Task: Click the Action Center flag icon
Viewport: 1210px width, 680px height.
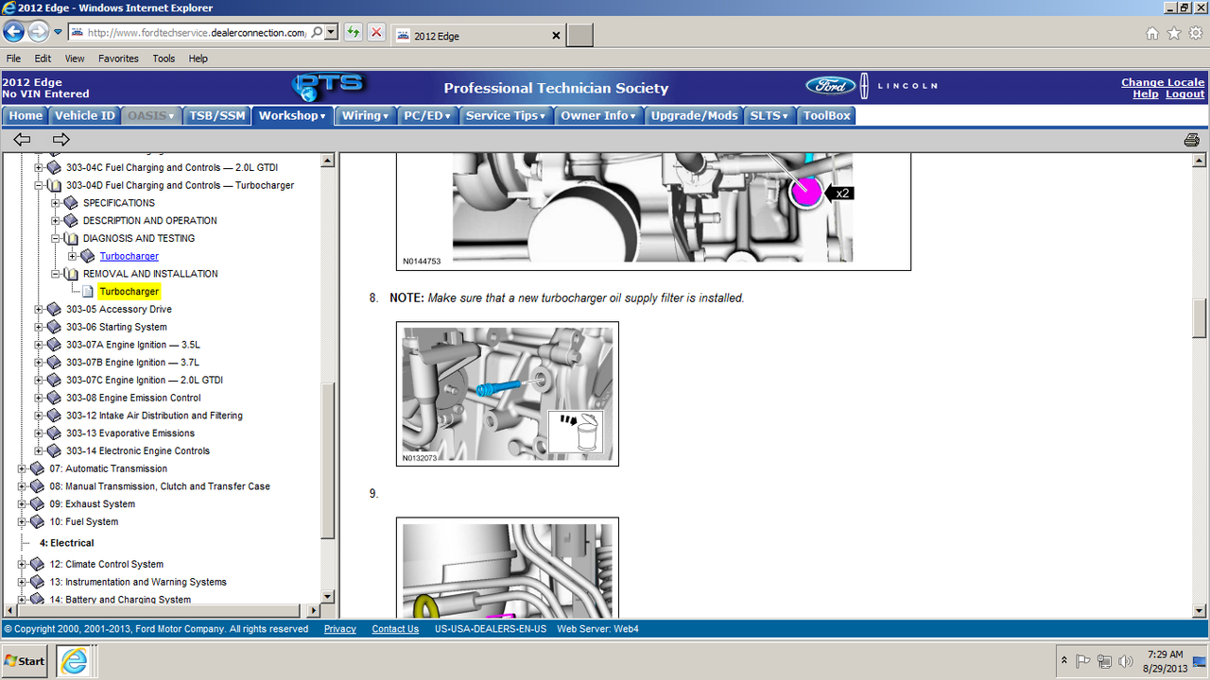Action: [x=1083, y=661]
